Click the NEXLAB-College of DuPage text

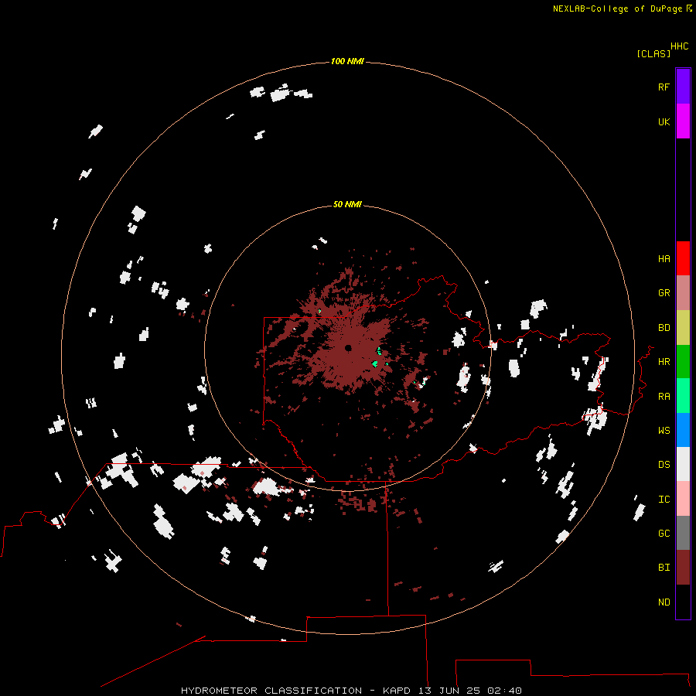pos(617,9)
